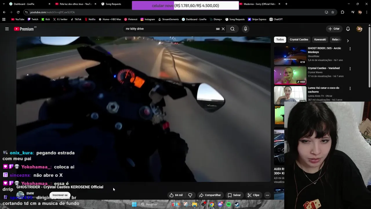Subscribe using the Inscrever-se button
The width and height of the screenshot is (371, 209).
tap(60, 195)
